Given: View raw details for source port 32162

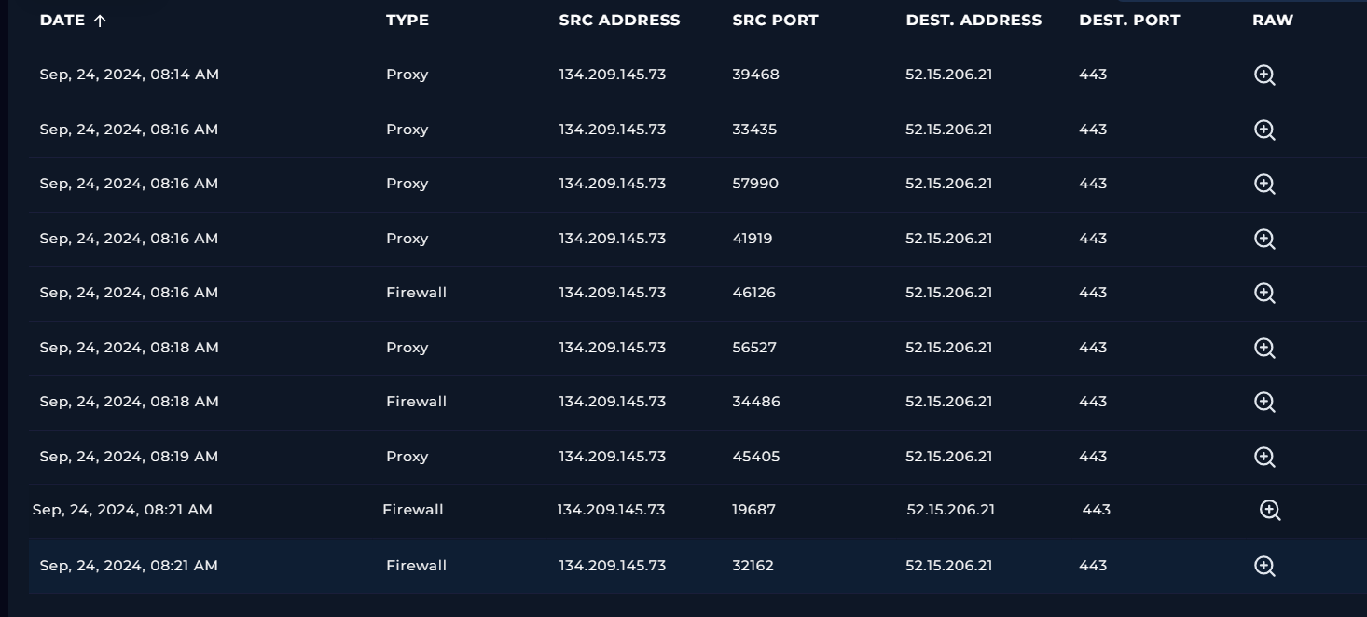Looking at the screenshot, I should coord(1264,566).
